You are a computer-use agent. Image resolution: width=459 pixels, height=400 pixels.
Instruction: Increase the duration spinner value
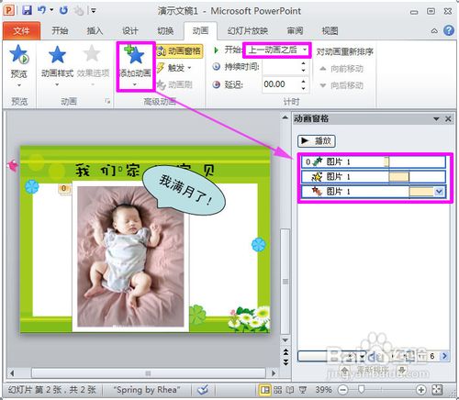point(303,63)
